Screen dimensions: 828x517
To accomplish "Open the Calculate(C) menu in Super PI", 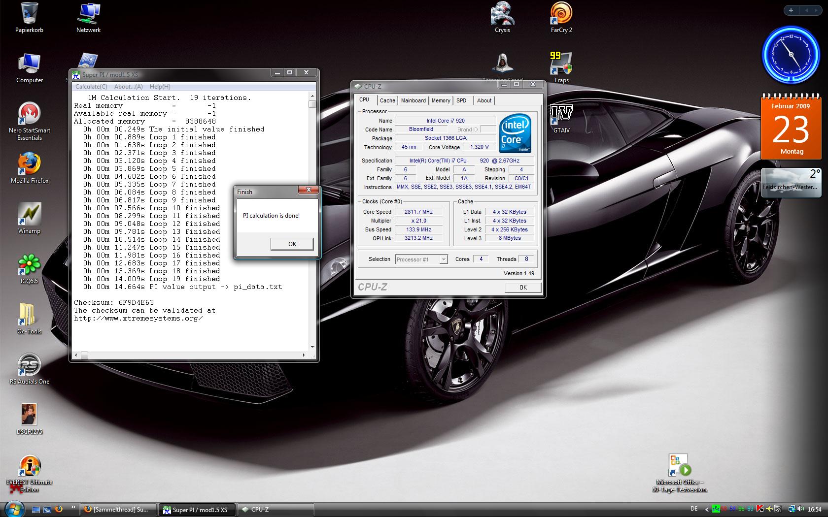I will coord(91,87).
